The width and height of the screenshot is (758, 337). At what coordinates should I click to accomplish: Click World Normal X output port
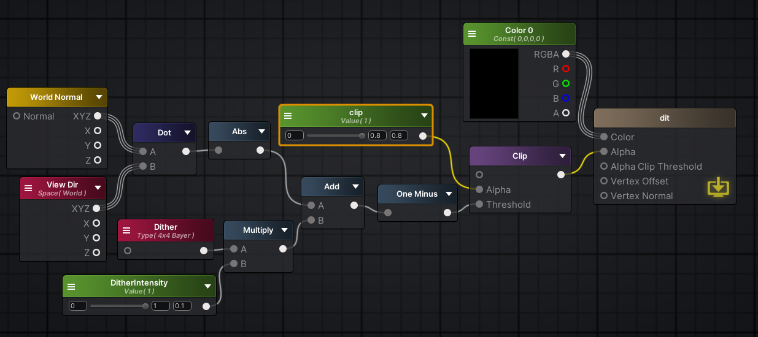[x=97, y=131]
